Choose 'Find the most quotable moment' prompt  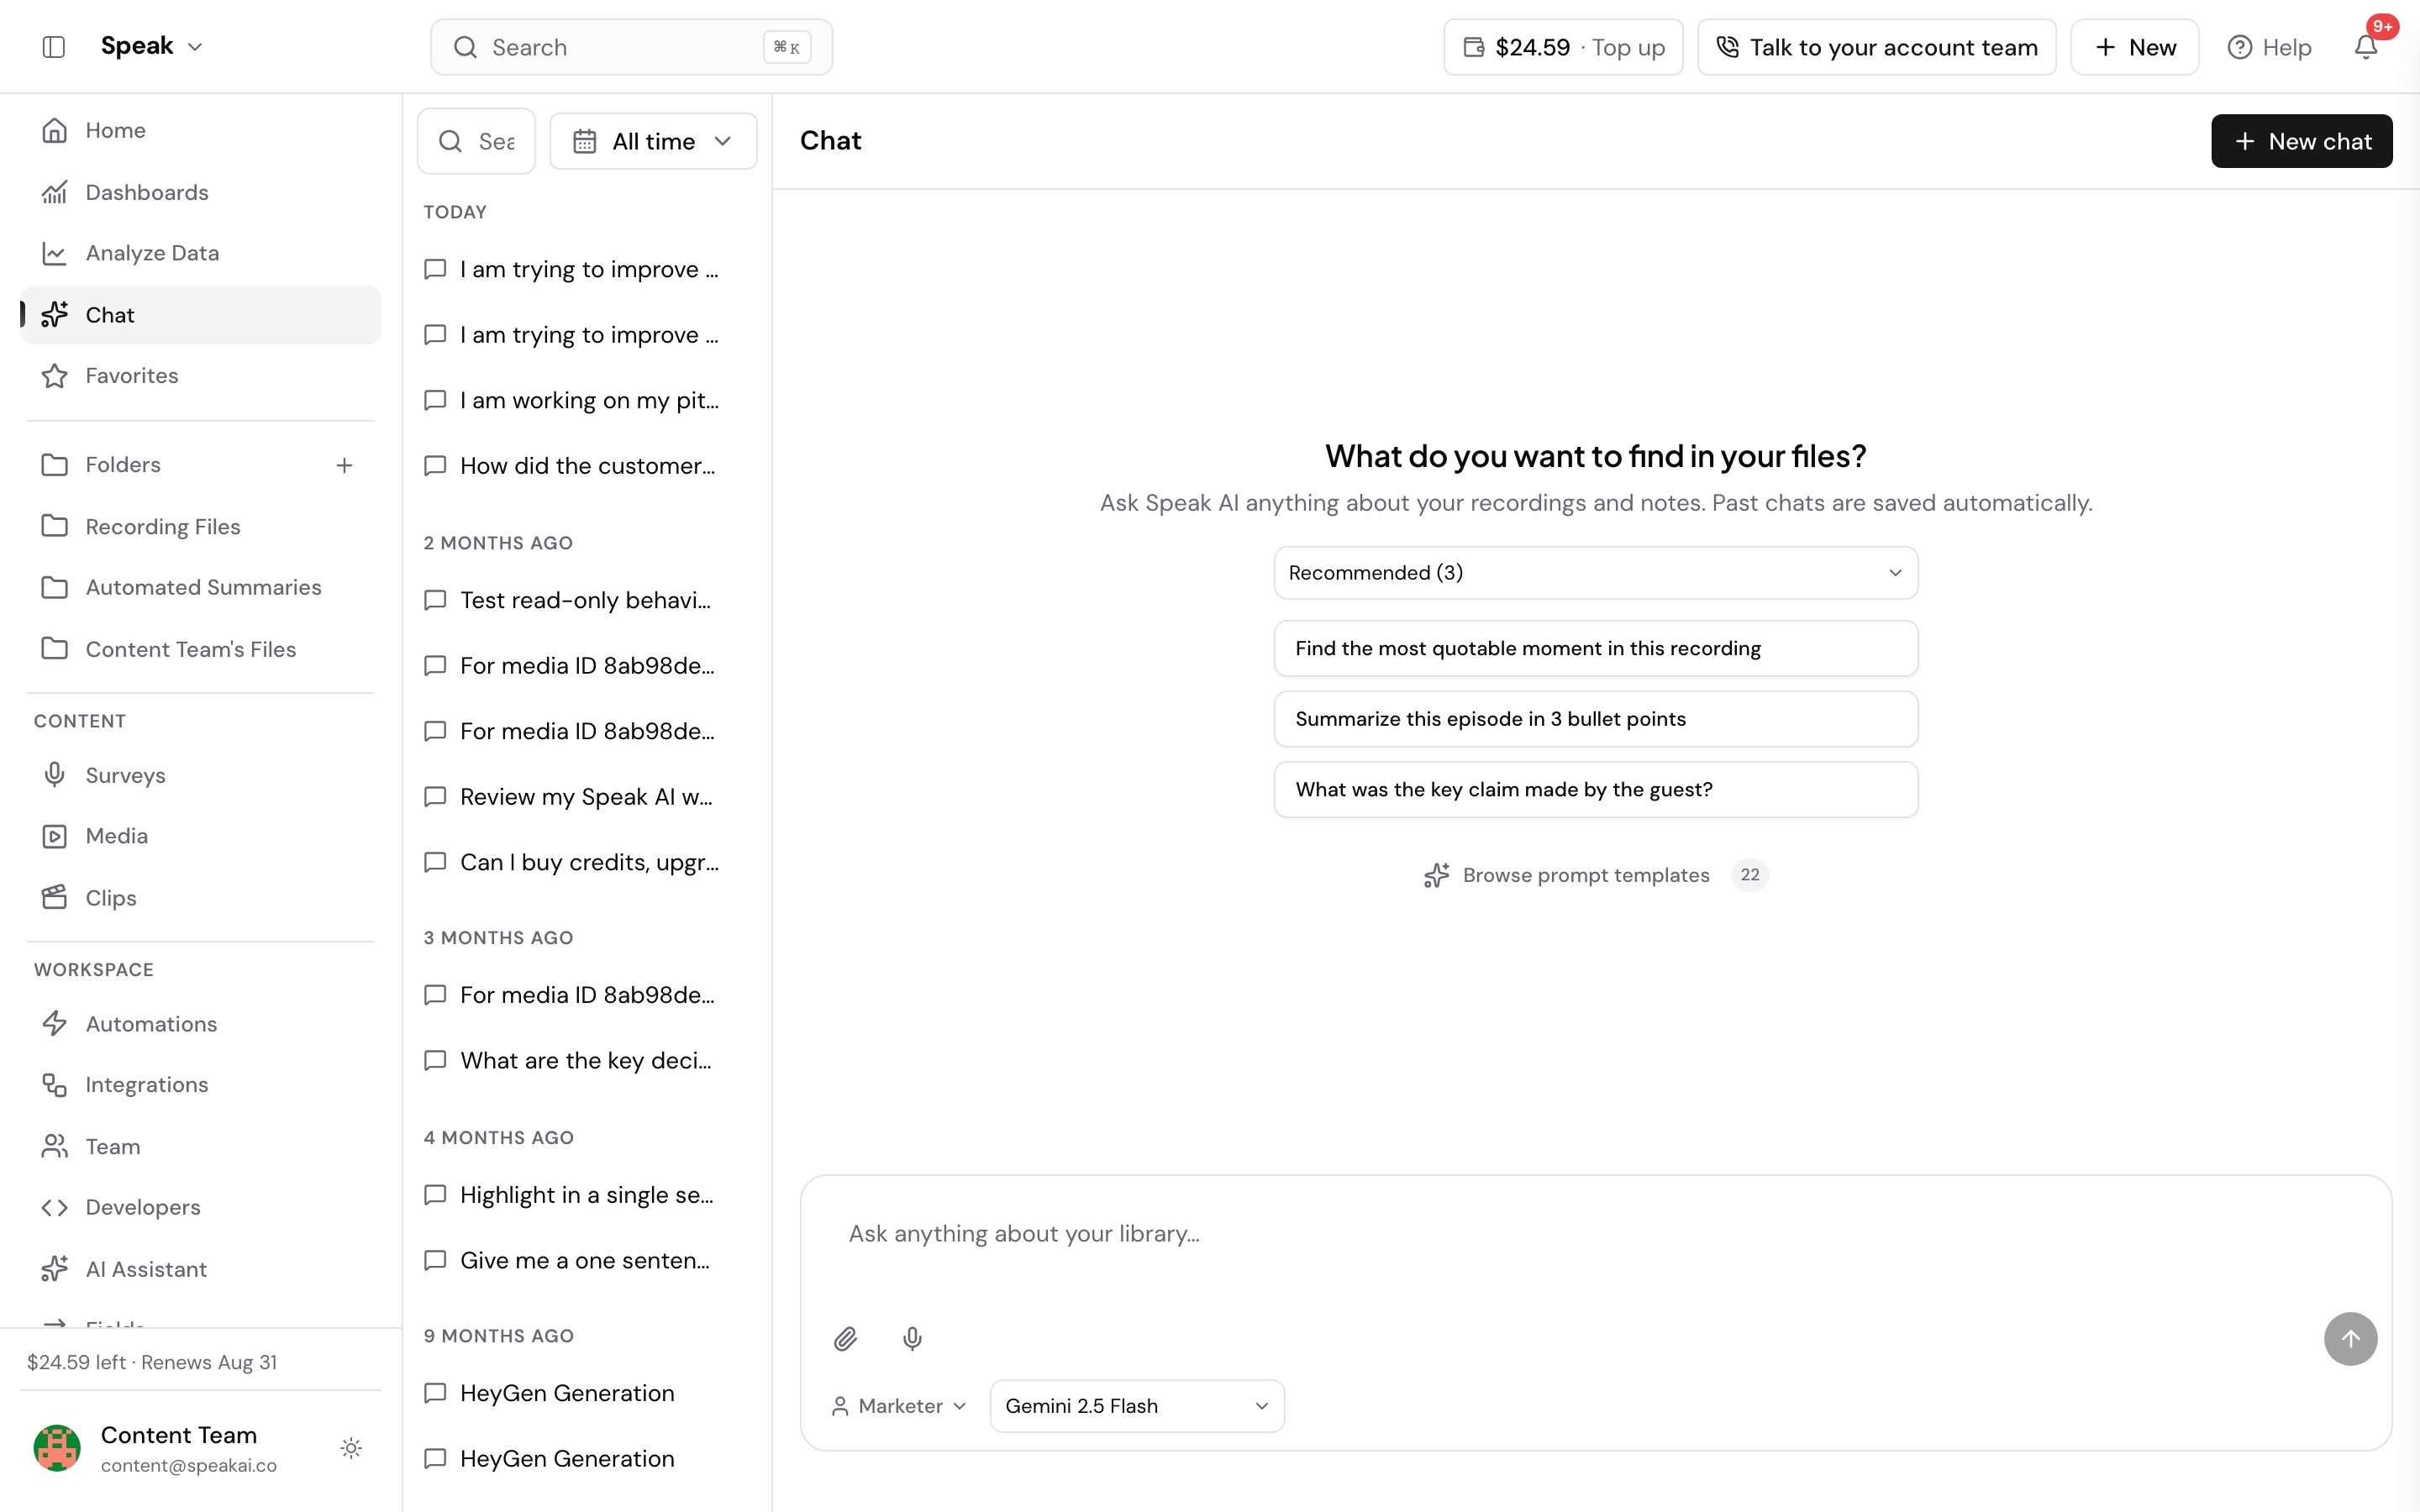click(x=1595, y=649)
